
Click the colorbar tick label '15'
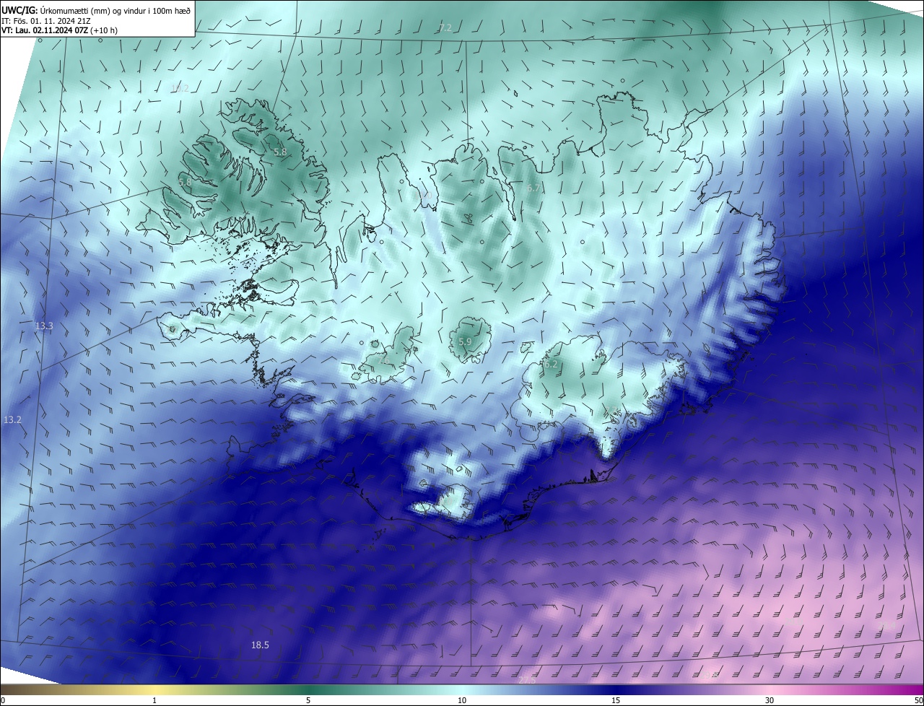[616, 700]
